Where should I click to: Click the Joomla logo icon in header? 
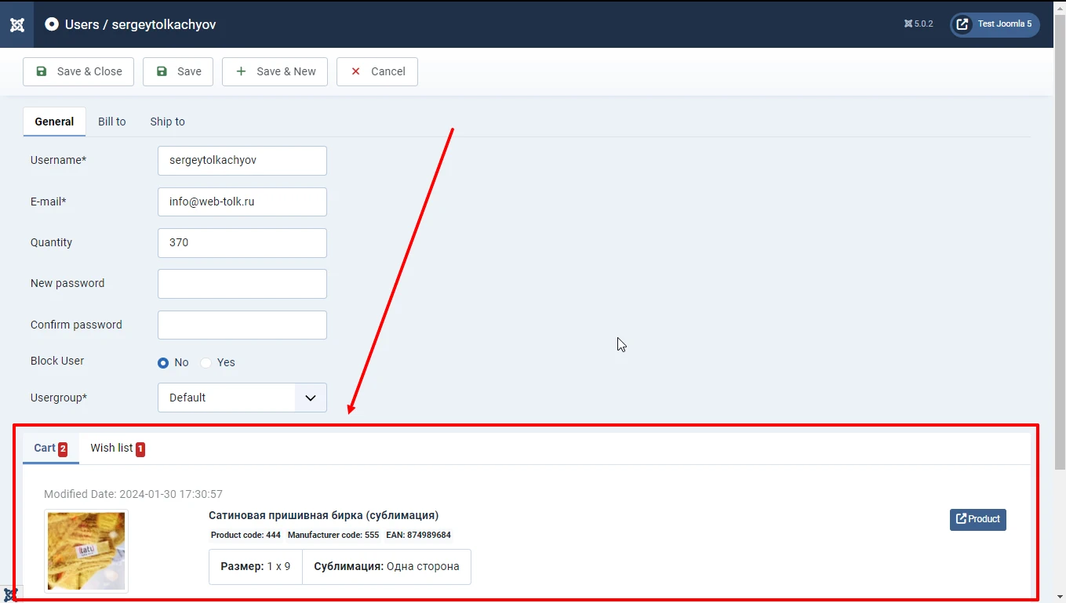tap(17, 24)
